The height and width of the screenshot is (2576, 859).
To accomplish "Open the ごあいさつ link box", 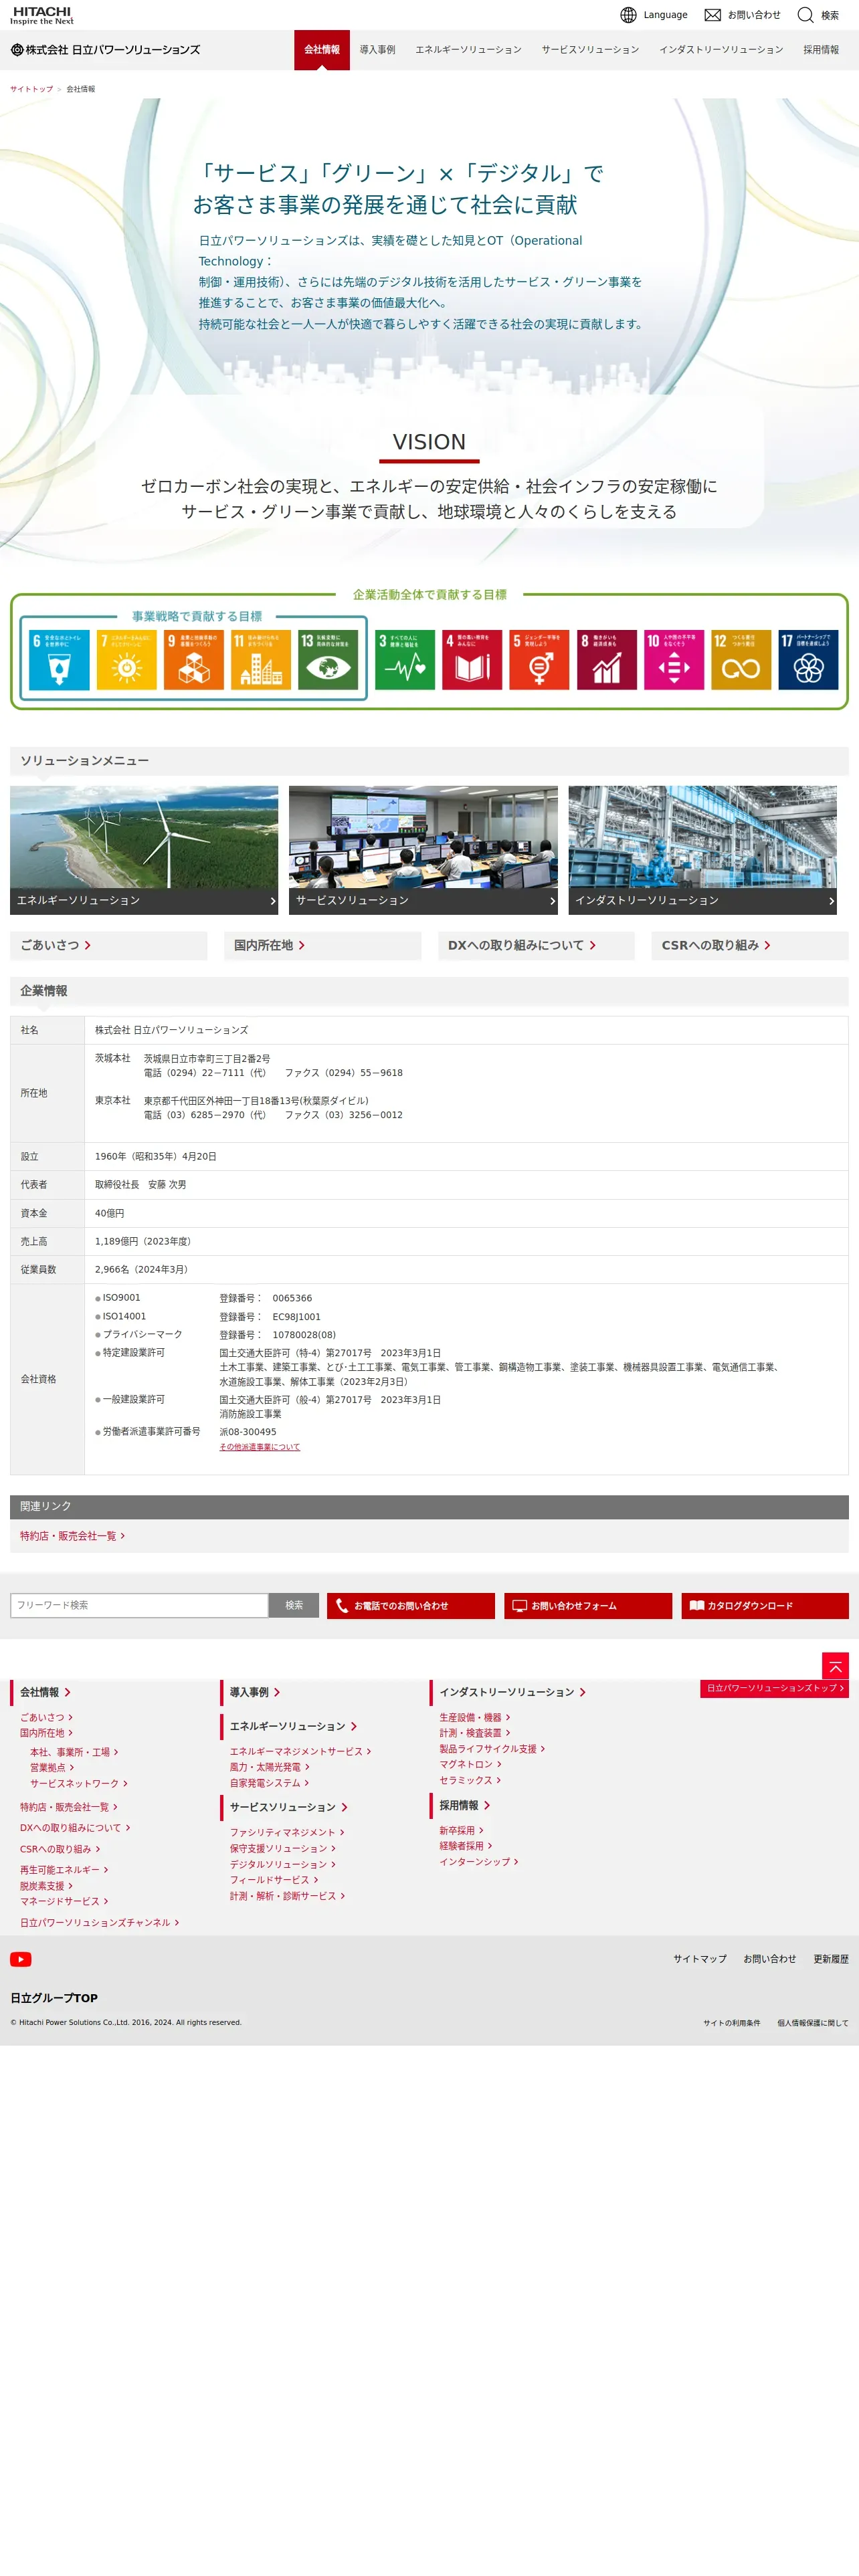I will 109,945.
